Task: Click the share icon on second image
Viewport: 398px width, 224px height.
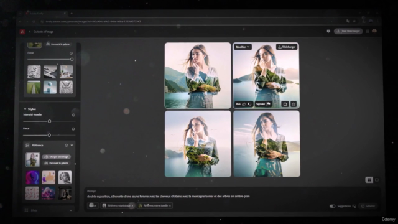Action: (x=285, y=104)
